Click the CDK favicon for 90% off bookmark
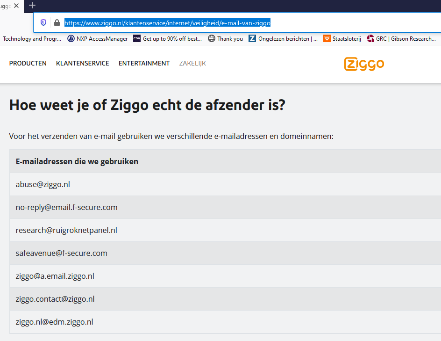This screenshot has width=441, height=341. click(x=137, y=38)
